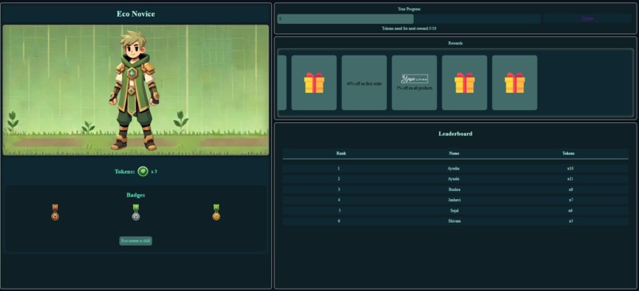Image resolution: width=639 pixels, height=291 pixels.
Task: Click rank number 1 in Ayesha's row
Action: tap(339, 168)
